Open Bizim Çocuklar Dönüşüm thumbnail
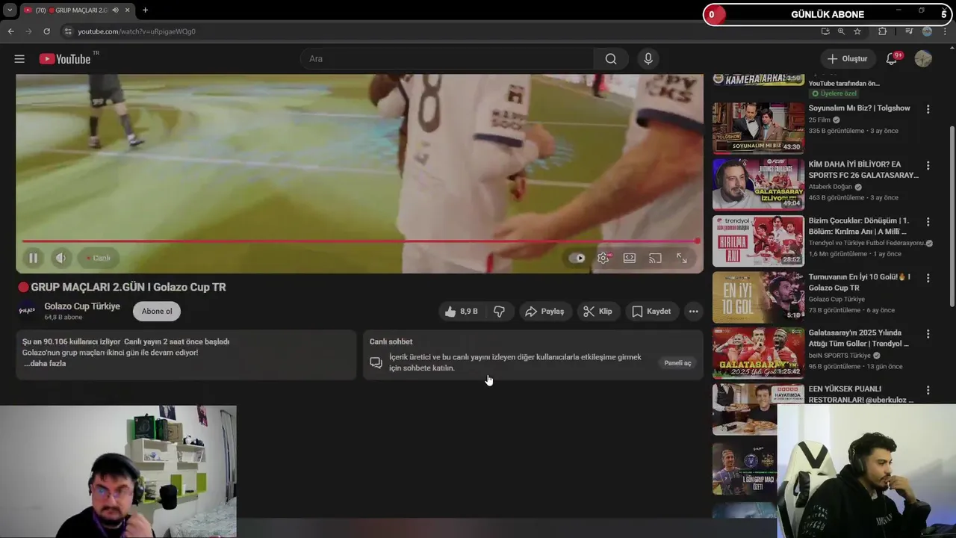 [x=758, y=241]
